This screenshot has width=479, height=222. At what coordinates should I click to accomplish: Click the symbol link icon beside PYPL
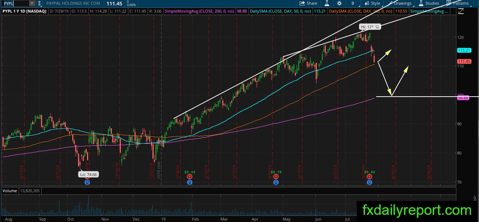pos(39,3)
